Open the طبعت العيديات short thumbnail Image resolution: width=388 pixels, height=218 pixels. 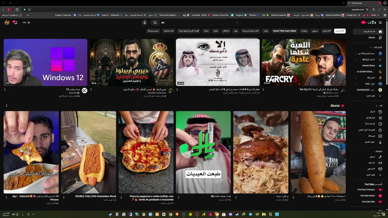(x=203, y=152)
